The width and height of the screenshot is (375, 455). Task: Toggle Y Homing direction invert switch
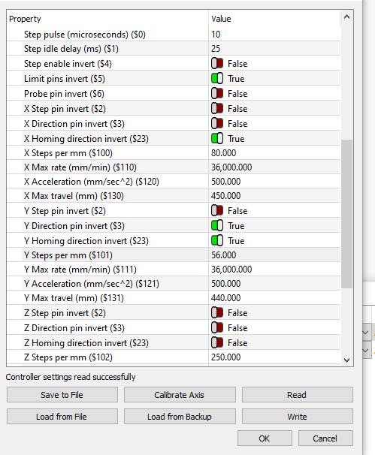pos(217,241)
